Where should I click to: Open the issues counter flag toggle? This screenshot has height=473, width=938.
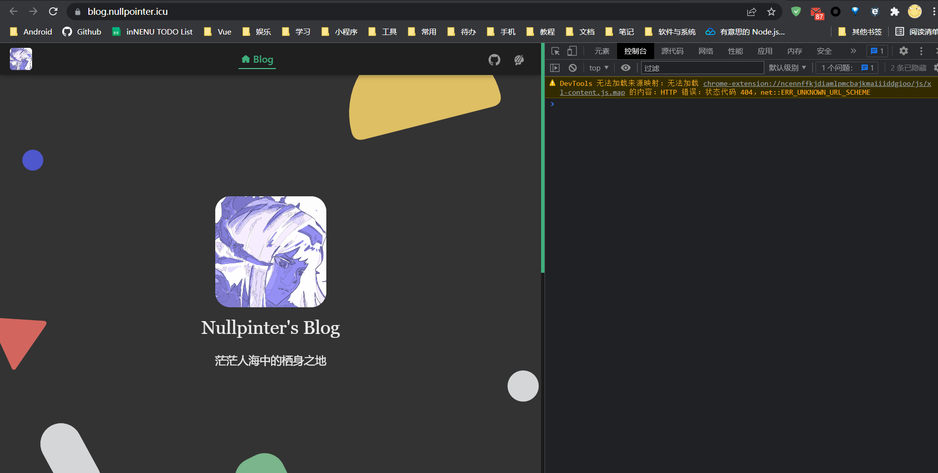[x=877, y=51]
